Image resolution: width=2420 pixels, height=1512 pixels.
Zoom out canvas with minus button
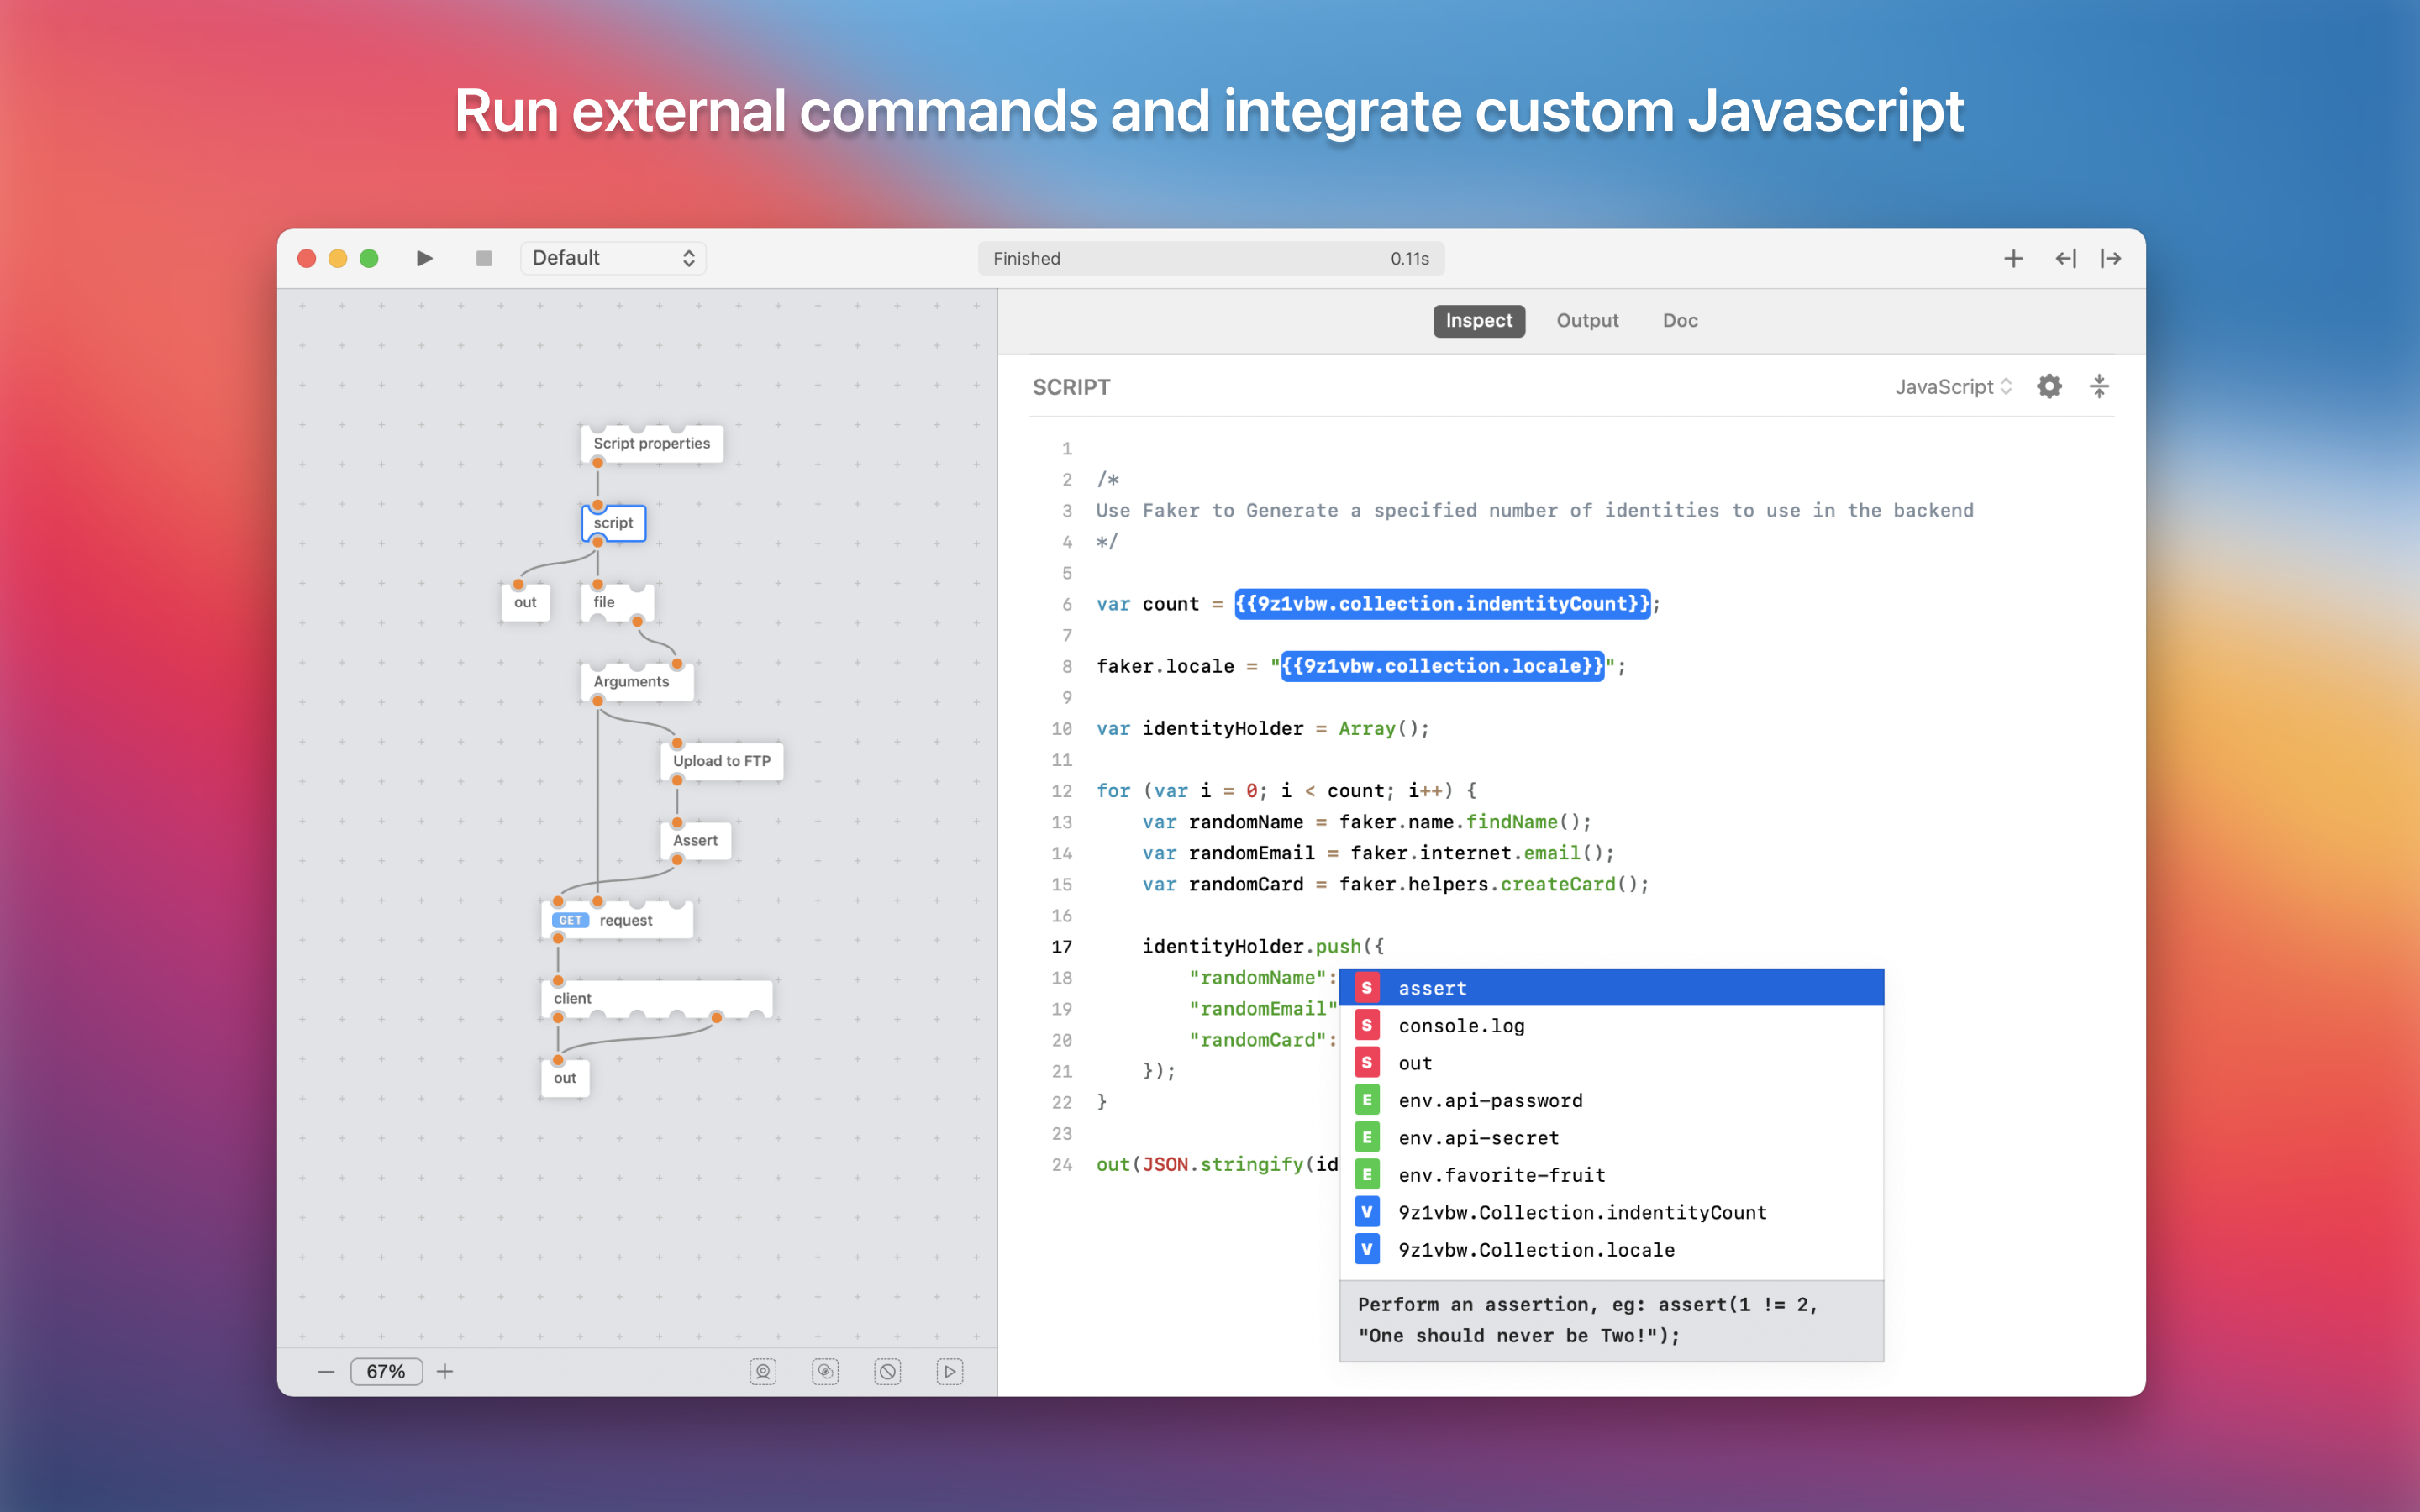pos(326,1371)
